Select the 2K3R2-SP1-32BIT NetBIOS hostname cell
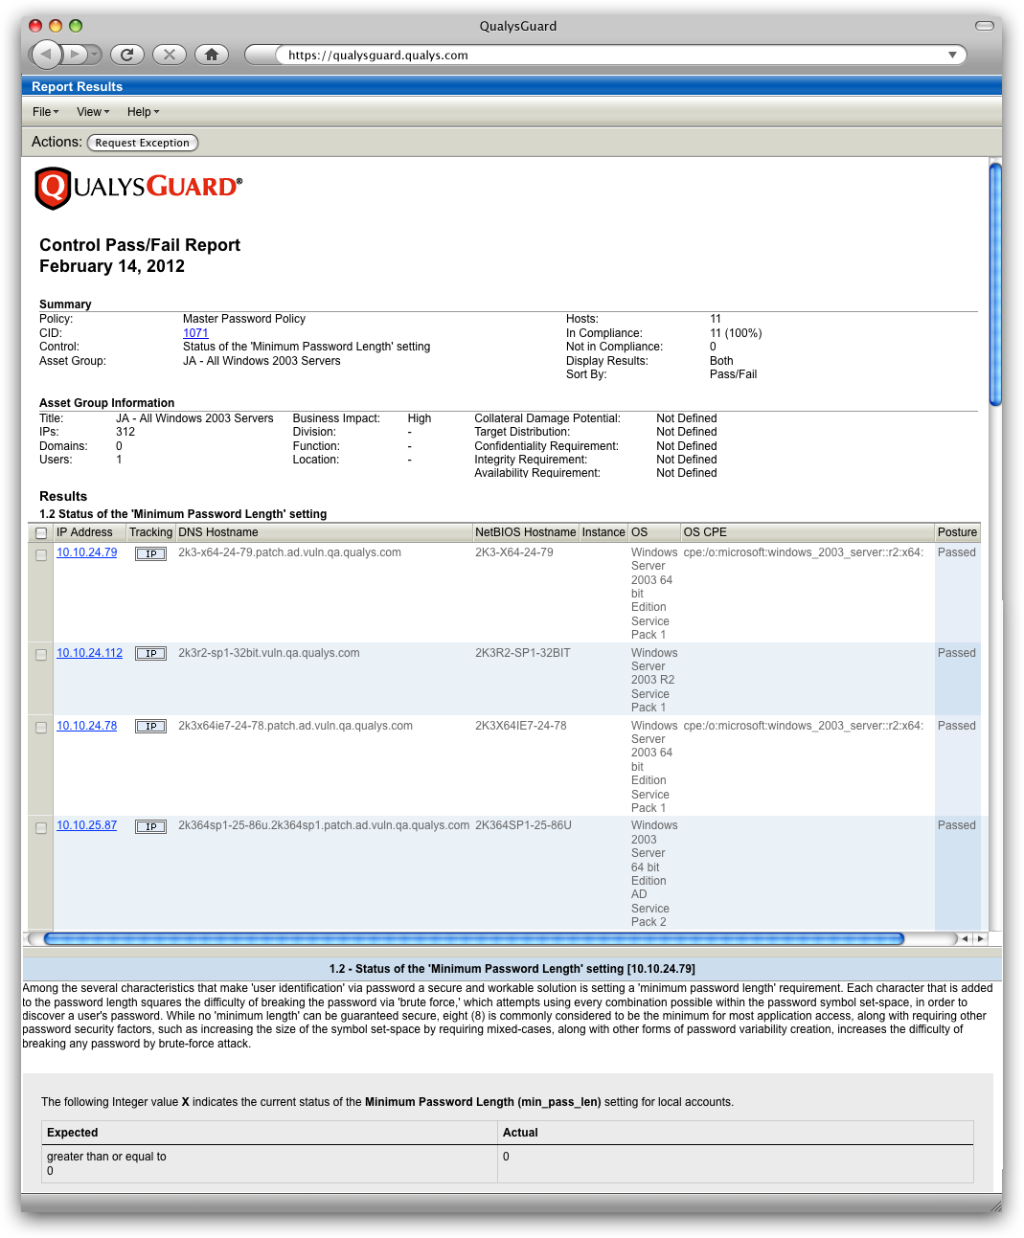 (523, 653)
